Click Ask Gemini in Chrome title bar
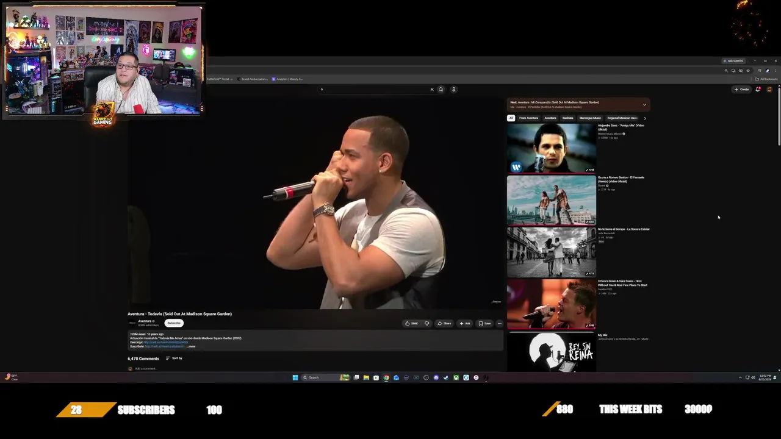The width and height of the screenshot is (781, 439). click(x=733, y=61)
